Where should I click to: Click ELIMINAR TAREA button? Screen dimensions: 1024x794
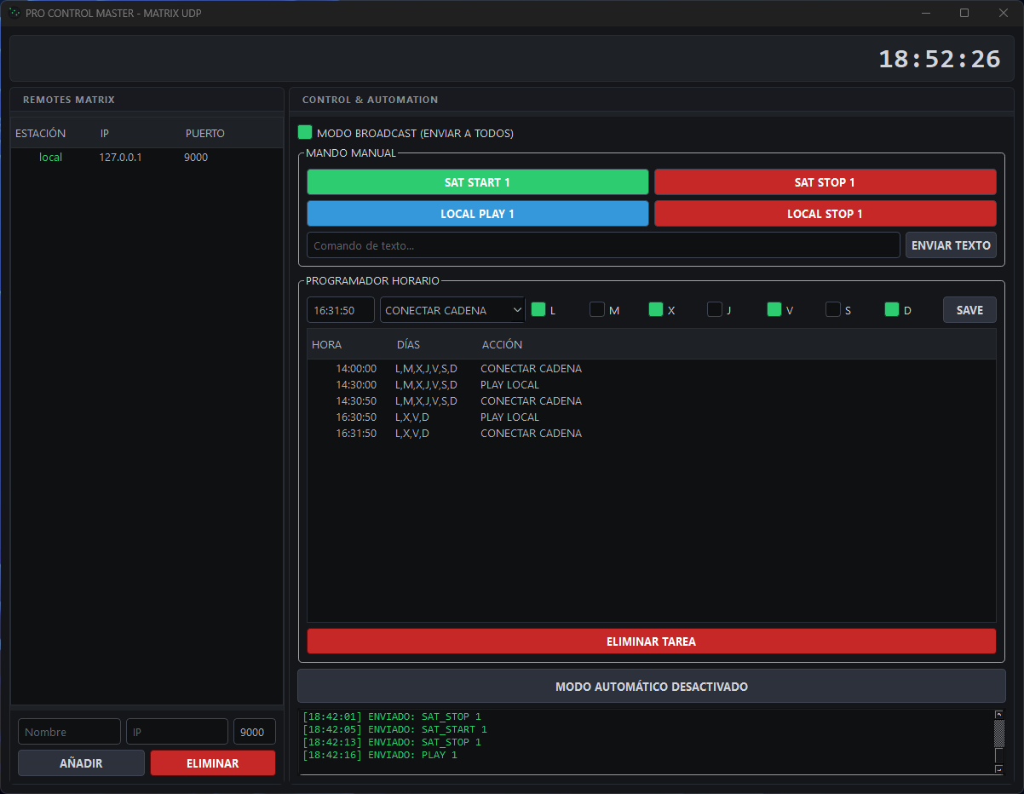click(x=651, y=642)
